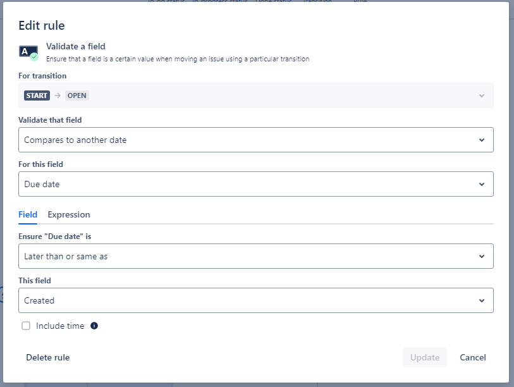
Task: Click the Validate a field rule icon
Action: [x=28, y=53]
